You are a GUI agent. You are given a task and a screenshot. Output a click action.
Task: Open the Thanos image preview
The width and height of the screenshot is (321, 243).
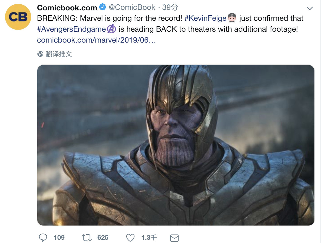pyautogui.click(x=176, y=145)
